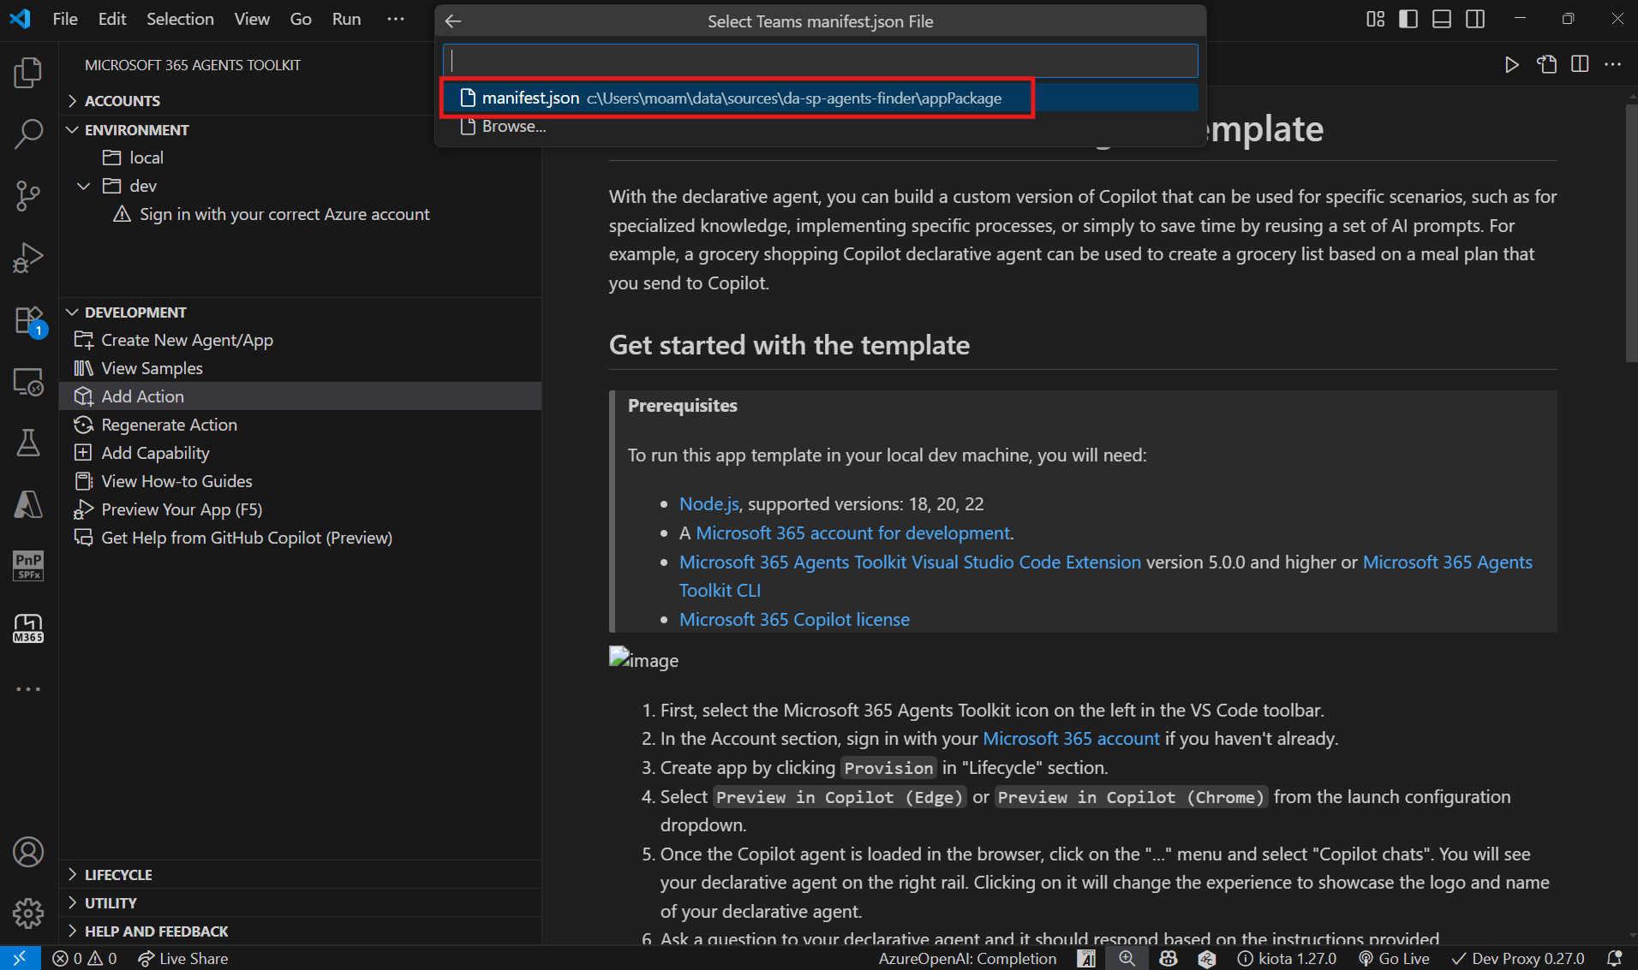Open the Source Control view icon
Image resolution: width=1638 pixels, height=970 pixels.
[x=28, y=196]
